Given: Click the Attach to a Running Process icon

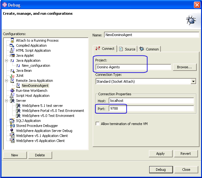Looking at the screenshot, I should (x=12, y=40).
